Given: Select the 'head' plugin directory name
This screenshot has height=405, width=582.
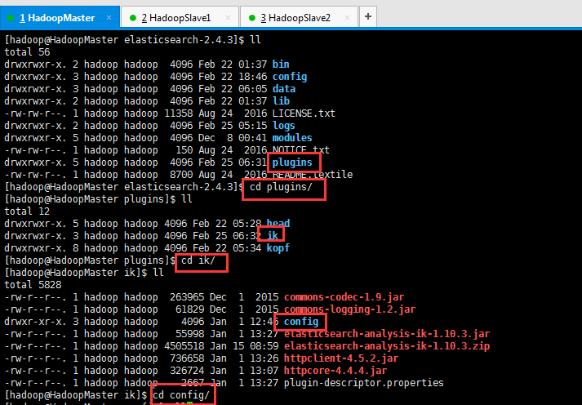Looking at the screenshot, I should (x=278, y=224).
